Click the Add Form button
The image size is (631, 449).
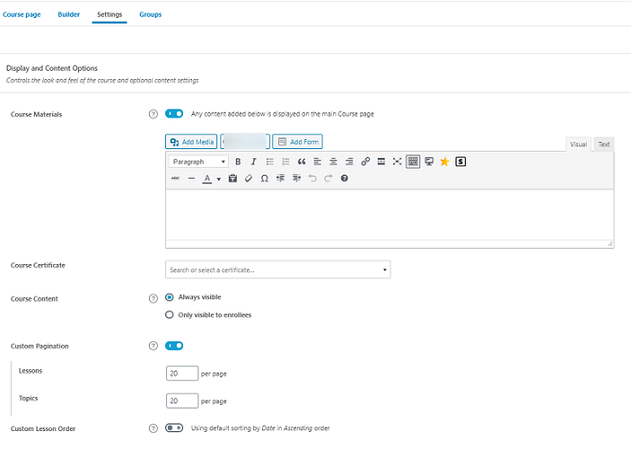pyautogui.click(x=297, y=141)
